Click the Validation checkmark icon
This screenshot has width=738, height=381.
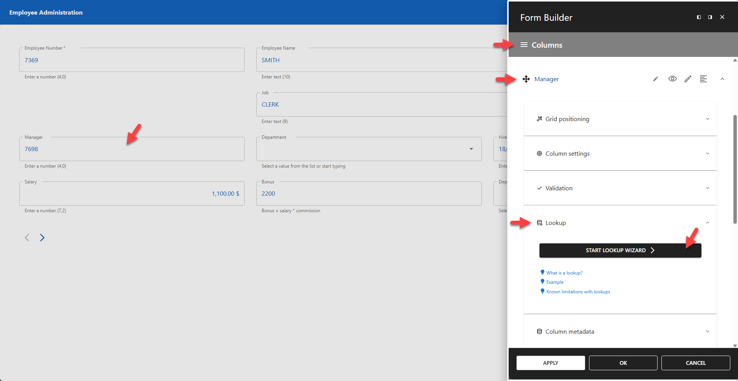[x=539, y=188]
